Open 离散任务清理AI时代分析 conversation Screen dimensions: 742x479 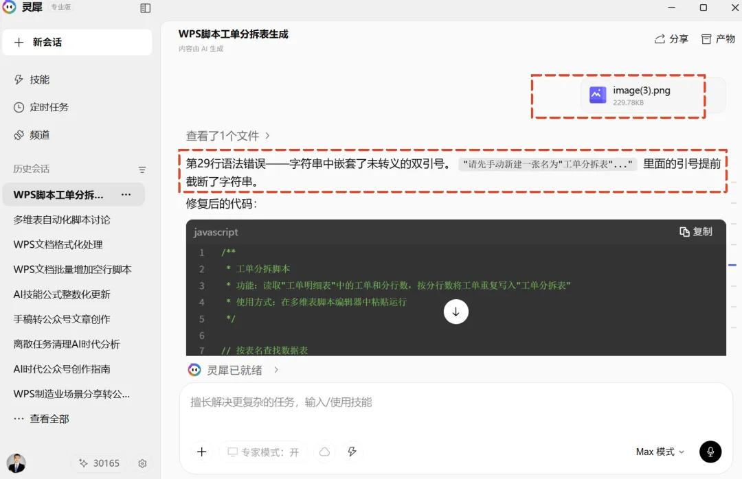[x=66, y=344]
